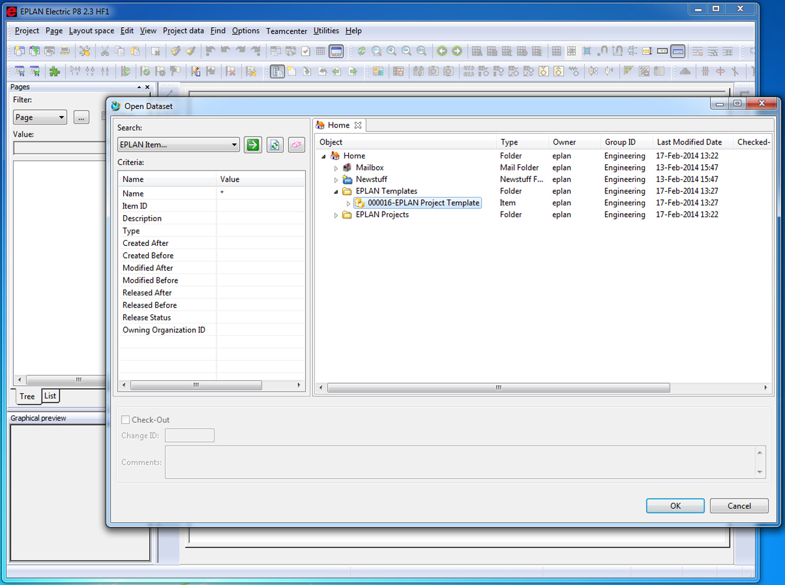Click the zoom-out magnifier toolbar icon
Image resolution: width=785 pixels, height=585 pixels.
click(407, 51)
